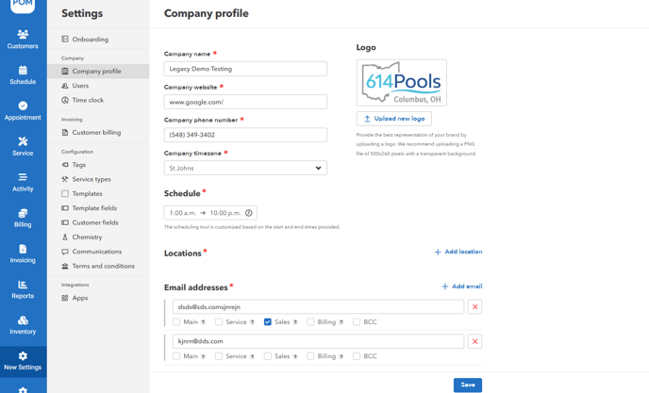Open Reports in the sidebar
The height and width of the screenshot is (393, 649).
23,289
